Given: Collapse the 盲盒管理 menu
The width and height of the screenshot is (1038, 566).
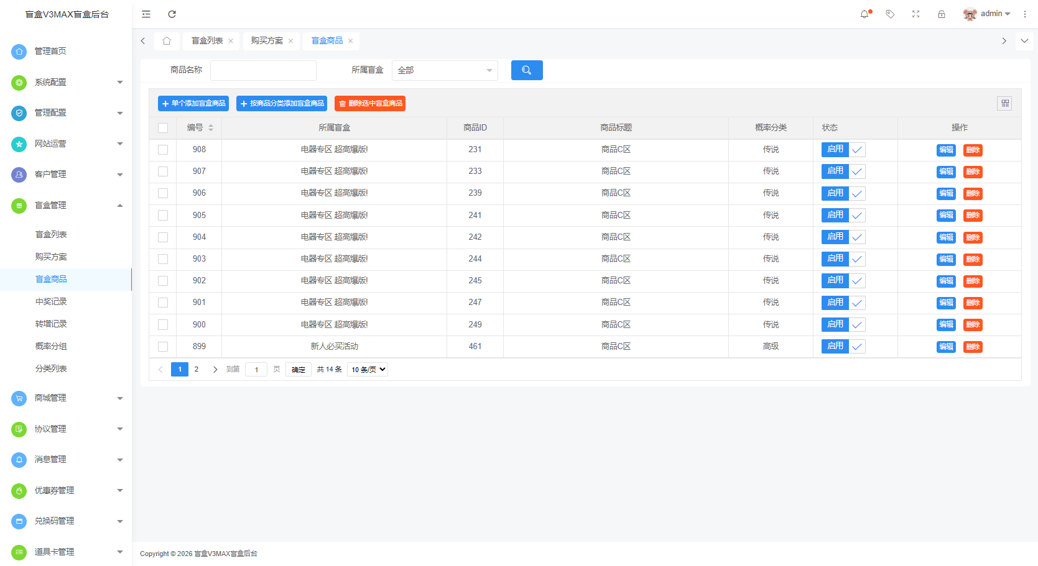Looking at the screenshot, I should coord(120,206).
